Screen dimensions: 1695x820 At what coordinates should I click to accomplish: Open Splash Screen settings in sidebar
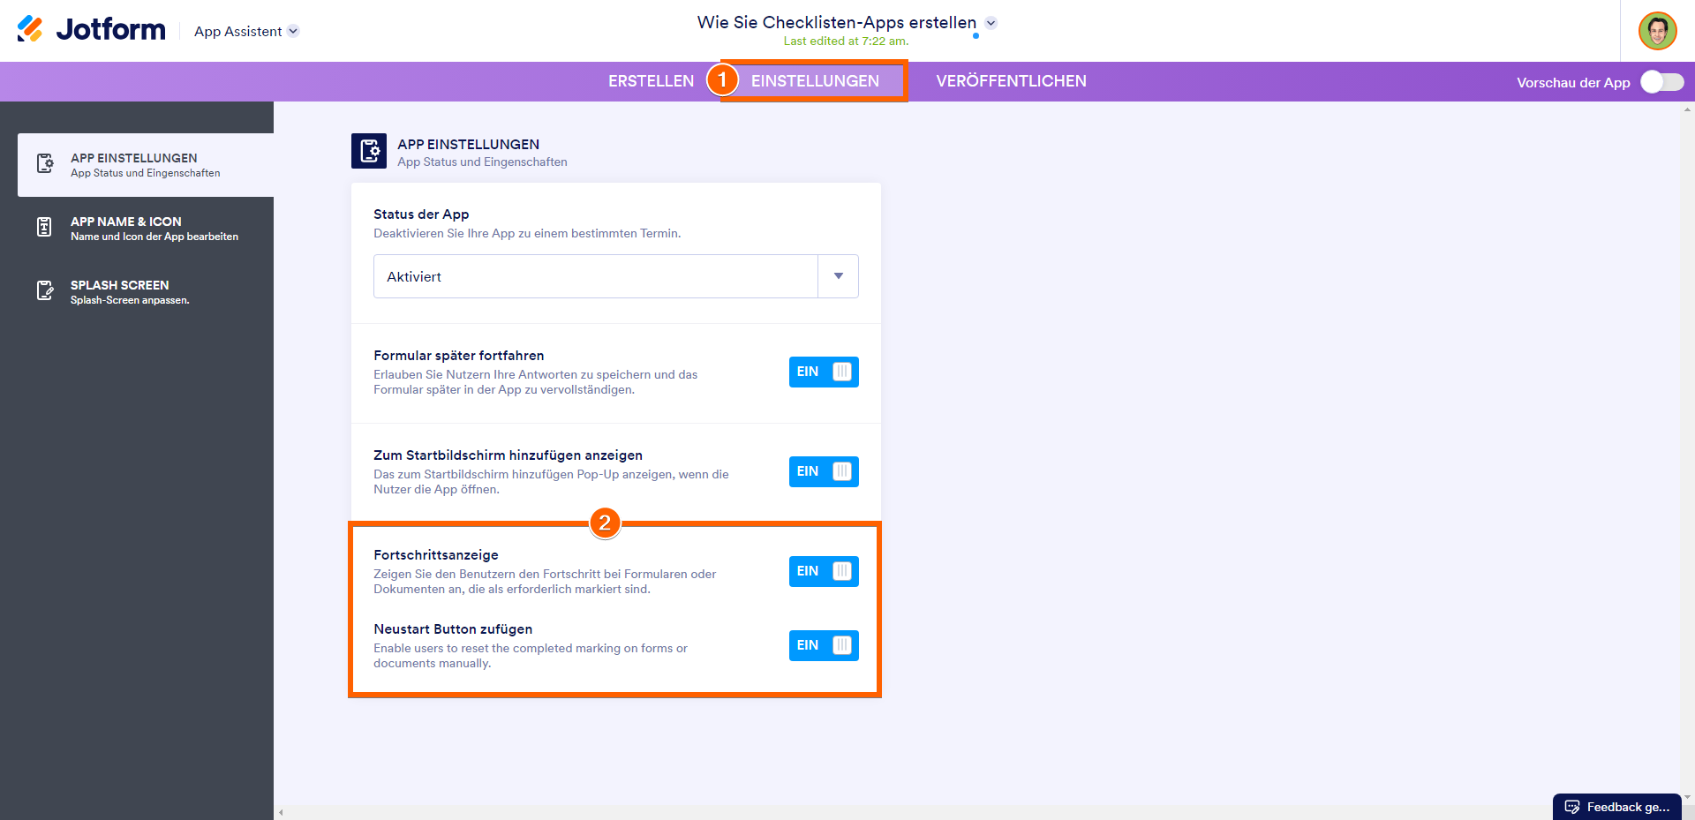(130, 291)
